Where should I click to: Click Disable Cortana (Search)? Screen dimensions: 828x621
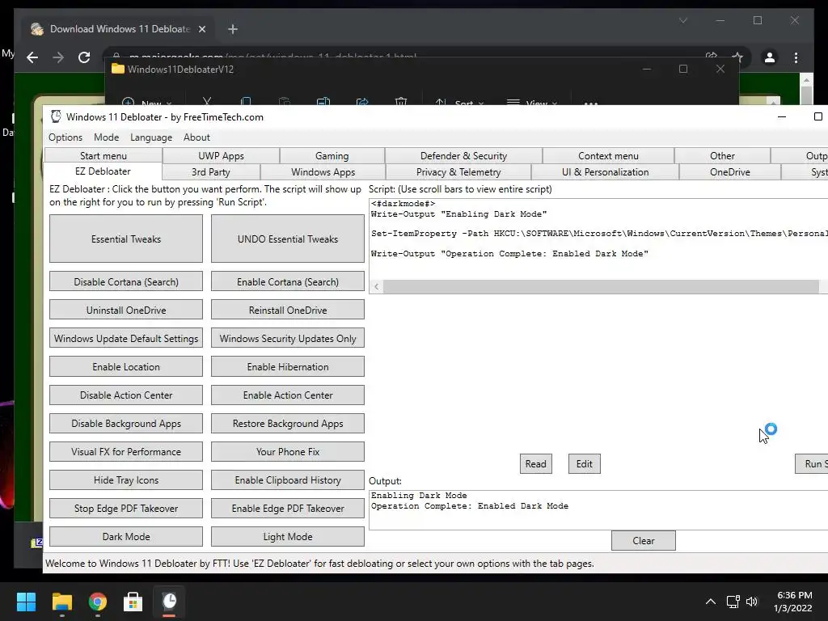[125, 281]
